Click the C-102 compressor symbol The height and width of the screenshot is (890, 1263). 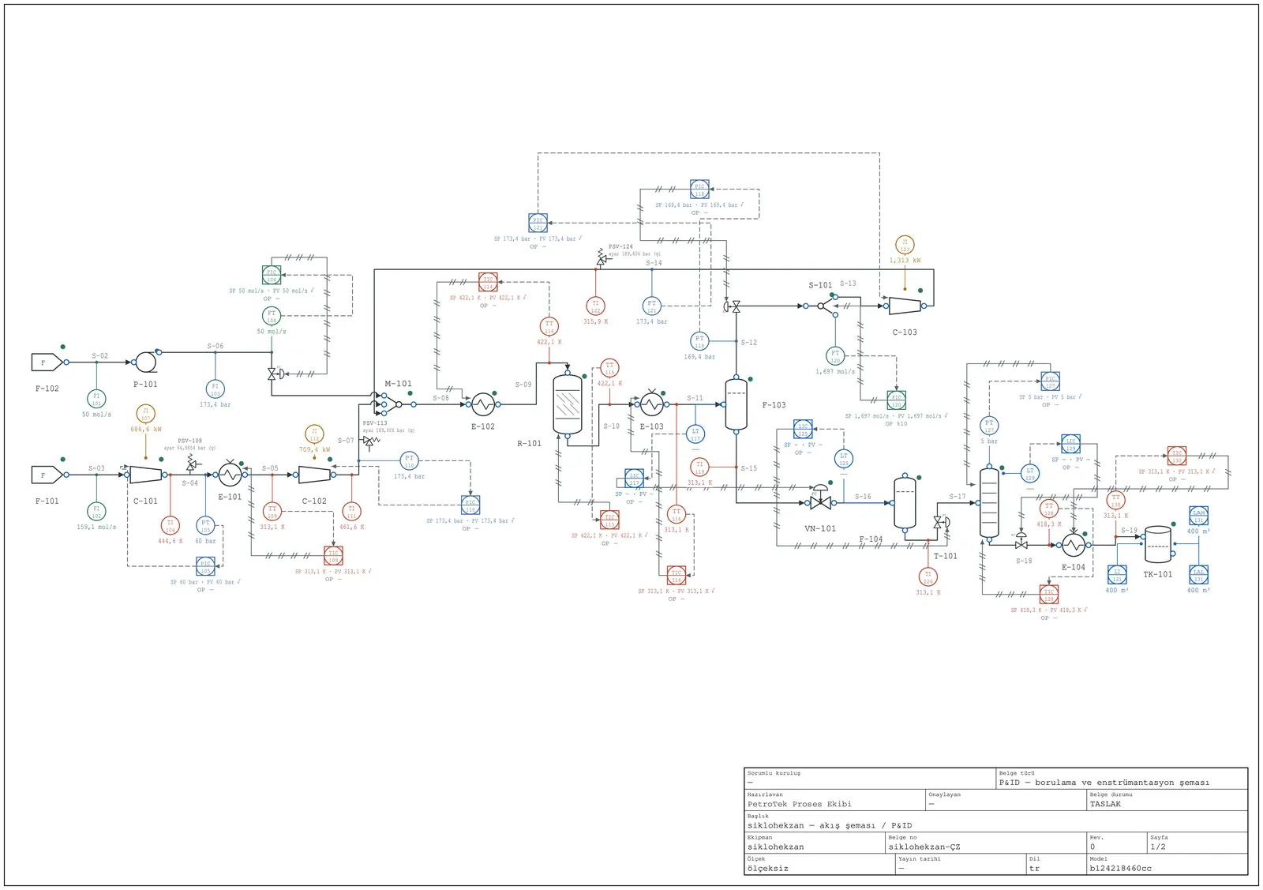[x=314, y=475]
